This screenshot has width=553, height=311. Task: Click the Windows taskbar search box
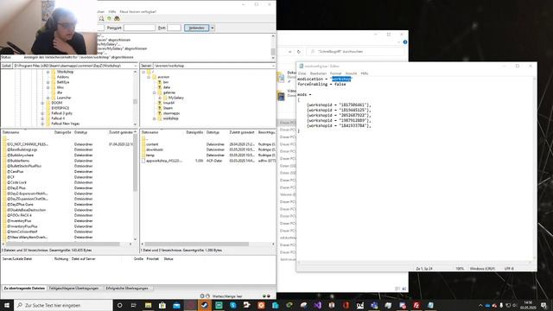(x=63, y=305)
